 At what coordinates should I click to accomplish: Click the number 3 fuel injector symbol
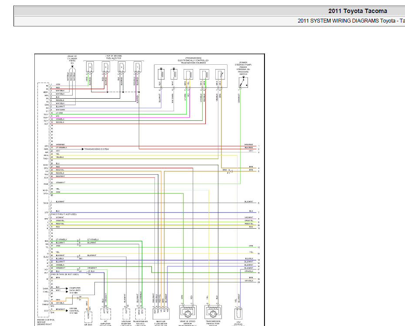coord(106,67)
